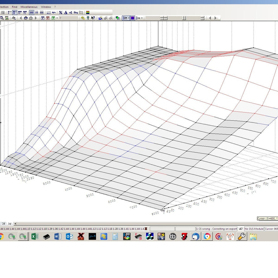Switch to decimal 255 number display

(x=32, y=13)
